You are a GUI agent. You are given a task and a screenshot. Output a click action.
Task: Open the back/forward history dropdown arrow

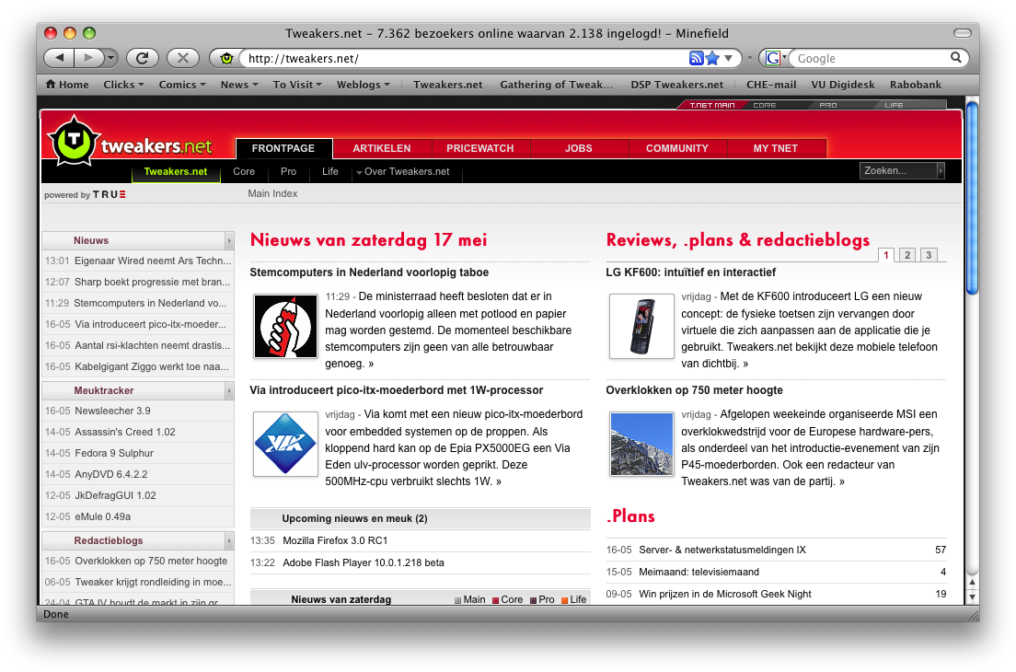(110, 58)
